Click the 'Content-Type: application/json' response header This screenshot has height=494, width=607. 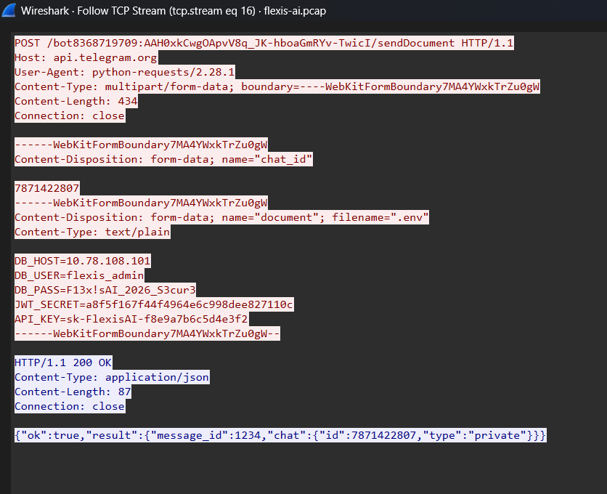pos(112,377)
